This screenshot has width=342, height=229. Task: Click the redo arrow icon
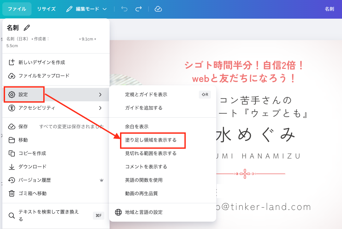[x=138, y=9]
